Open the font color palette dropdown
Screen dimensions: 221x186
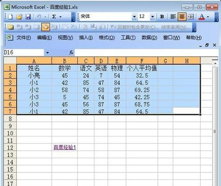tap(208, 16)
